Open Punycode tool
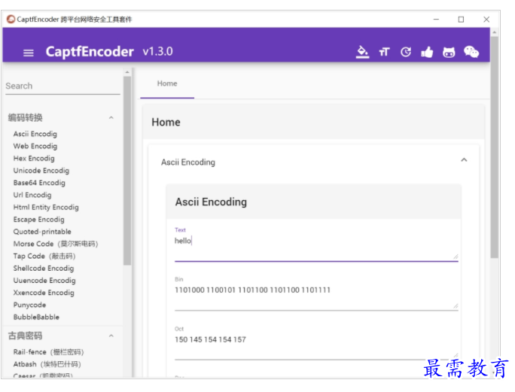 point(29,305)
